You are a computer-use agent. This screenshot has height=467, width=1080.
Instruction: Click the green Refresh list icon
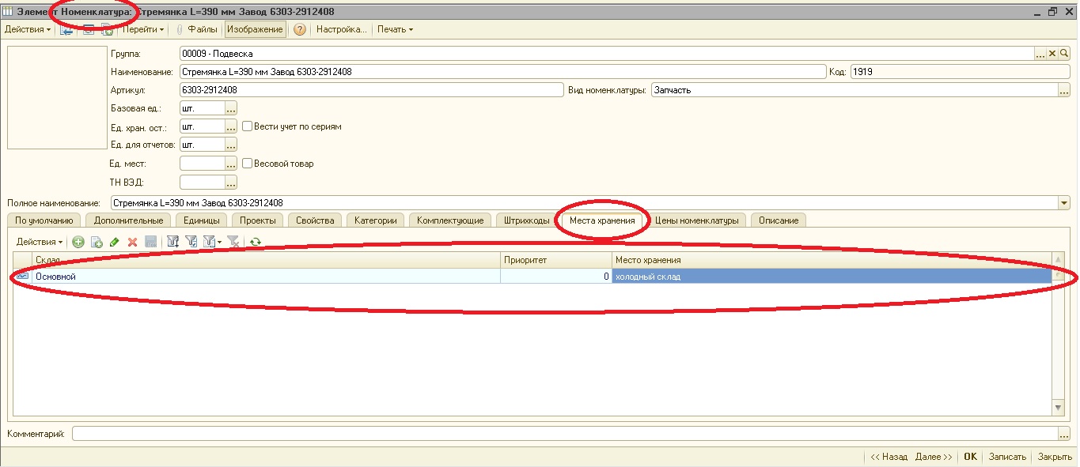[255, 242]
